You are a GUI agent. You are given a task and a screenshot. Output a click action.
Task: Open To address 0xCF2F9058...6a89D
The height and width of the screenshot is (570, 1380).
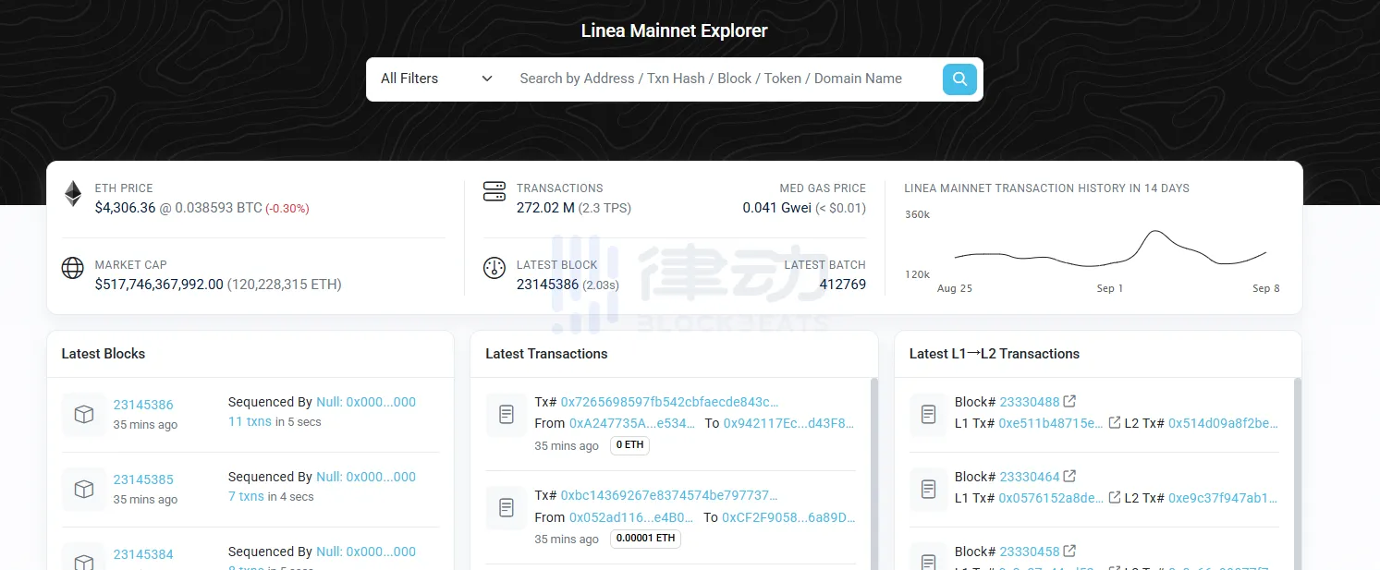[x=788, y=517]
